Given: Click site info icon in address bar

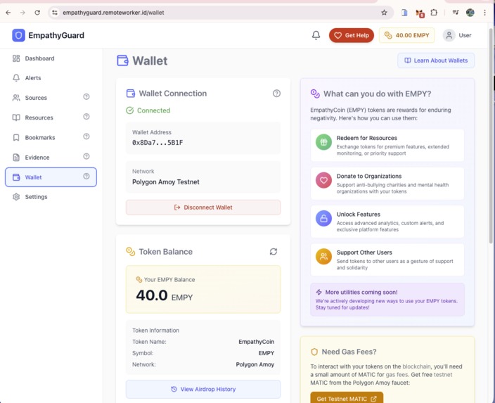Looking at the screenshot, I should tap(55, 13).
